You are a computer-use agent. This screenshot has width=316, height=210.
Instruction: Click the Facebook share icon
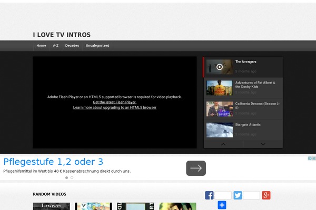click(x=209, y=195)
